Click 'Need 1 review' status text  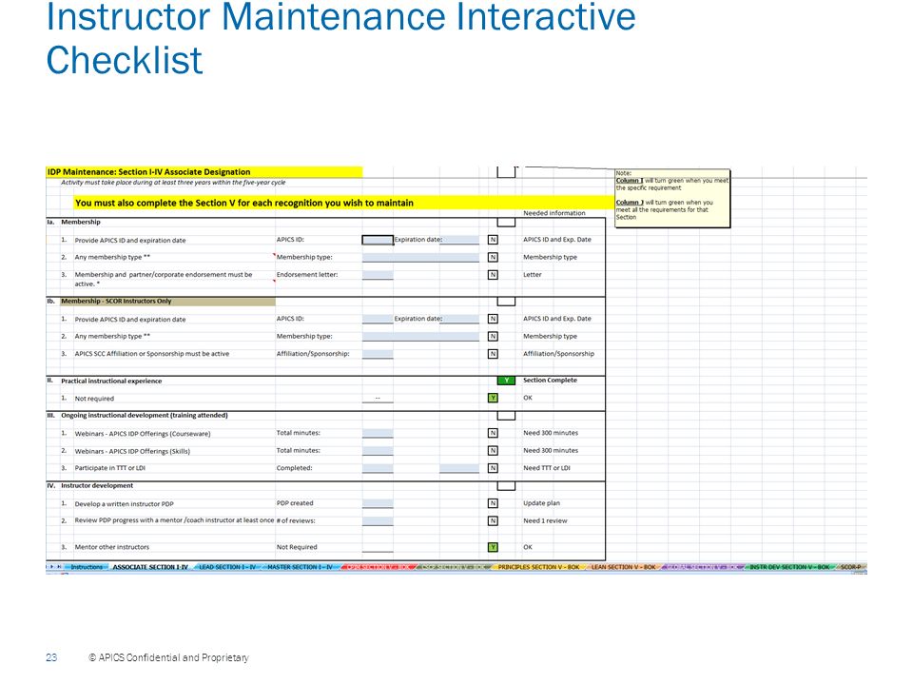pyautogui.click(x=545, y=520)
